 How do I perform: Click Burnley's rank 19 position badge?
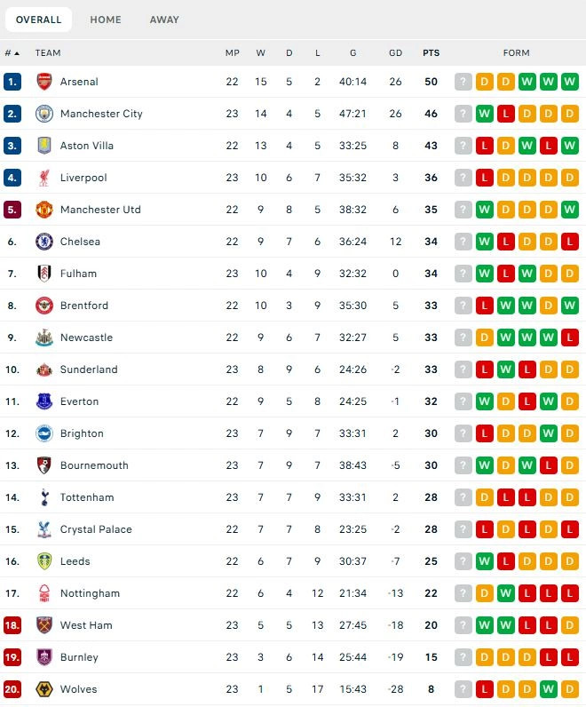click(12, 657)
